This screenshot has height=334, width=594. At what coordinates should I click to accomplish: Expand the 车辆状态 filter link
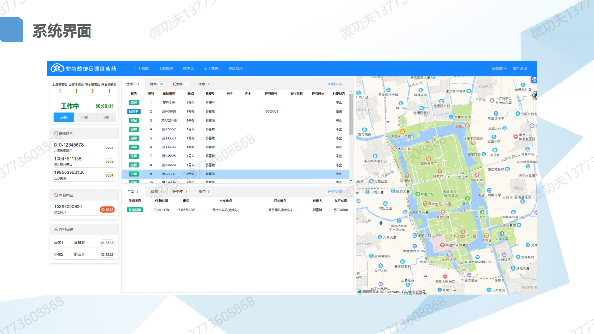click(x=335, y=84)
